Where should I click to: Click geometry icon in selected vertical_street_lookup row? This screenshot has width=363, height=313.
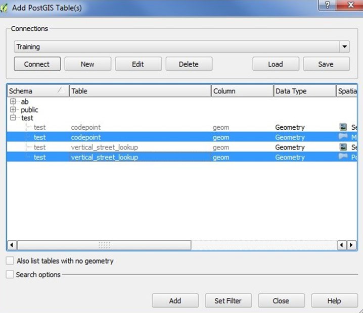[343, 156]
